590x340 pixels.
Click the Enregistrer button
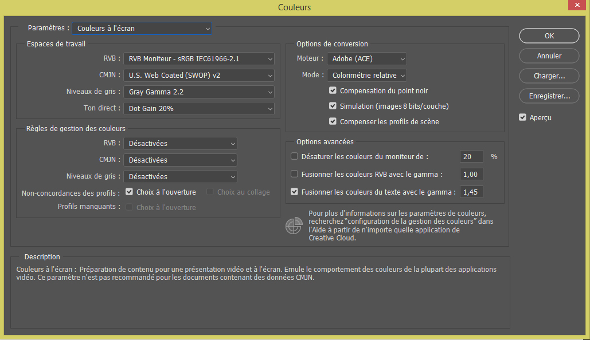point(549,96)
